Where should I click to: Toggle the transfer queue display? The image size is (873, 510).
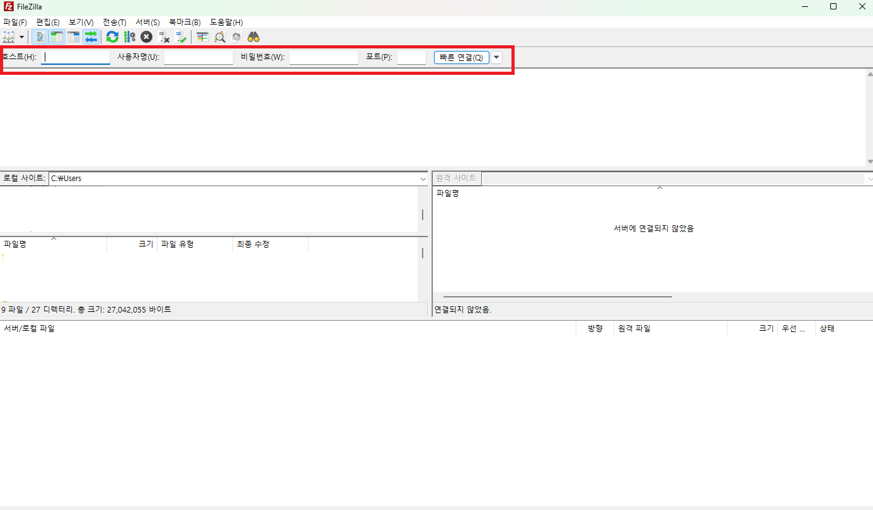pyautogui.click(x=91, y=37)
